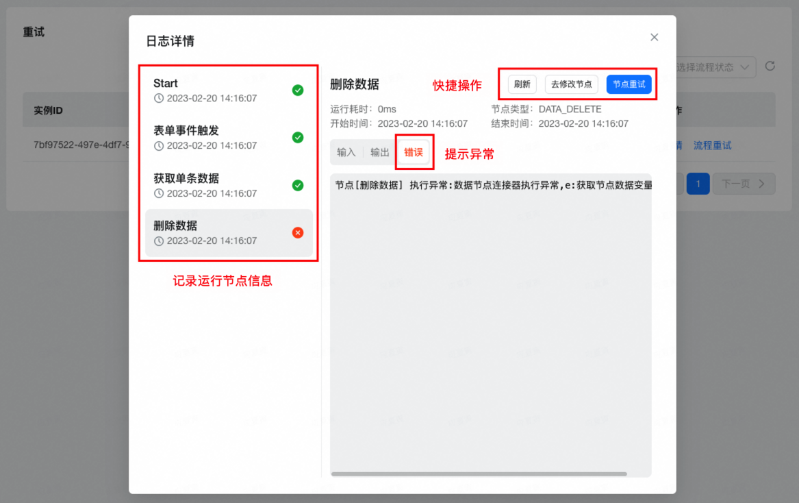The height and width of the screenshot is (503, 799).
Task: Click the clock icon under 删除数据 node
Action: [159, 241]
